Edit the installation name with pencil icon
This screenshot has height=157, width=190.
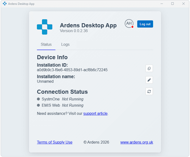point(149,80)
